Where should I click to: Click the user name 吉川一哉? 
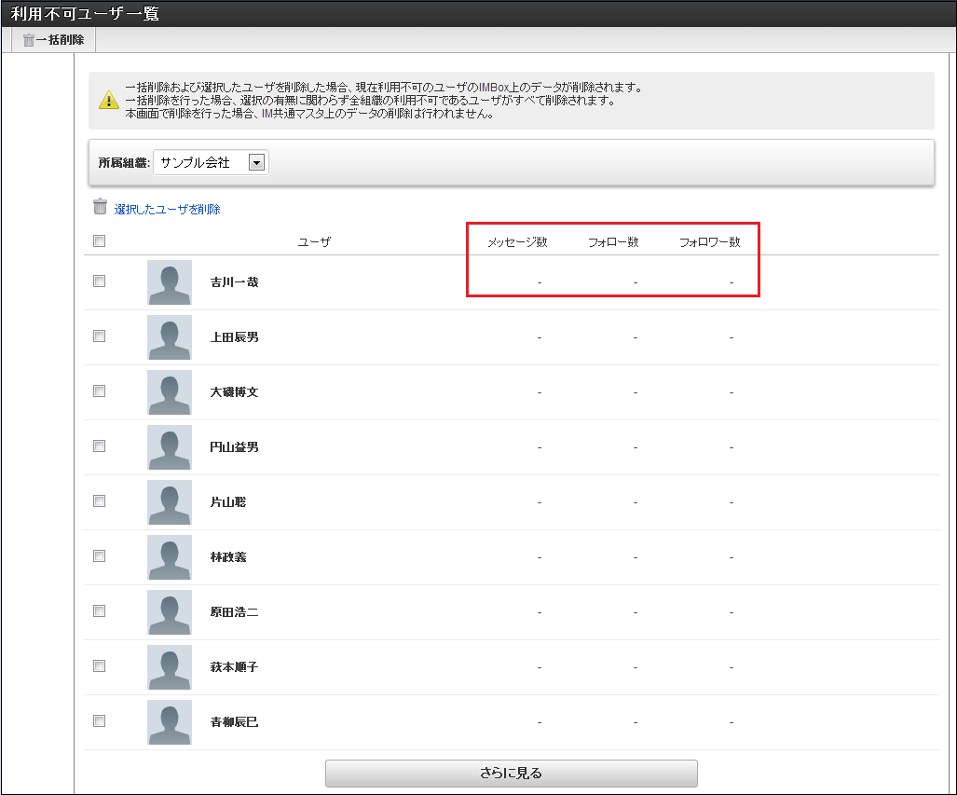(x=235, y=282)
